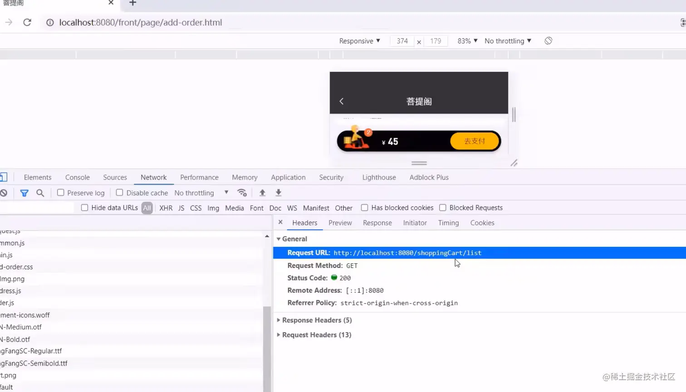Click the viewport corner resize handle
686x392 pixels.
514,163
